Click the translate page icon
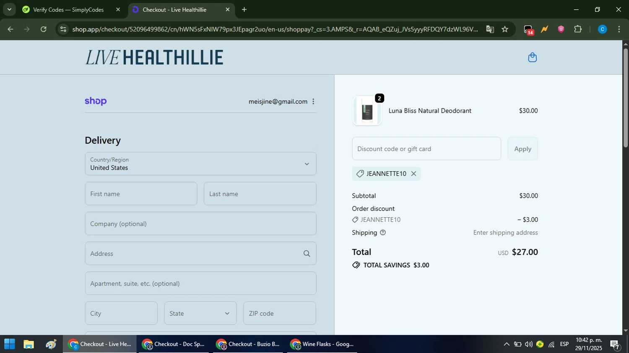This screenshot has width=629, height=353. 490,29
